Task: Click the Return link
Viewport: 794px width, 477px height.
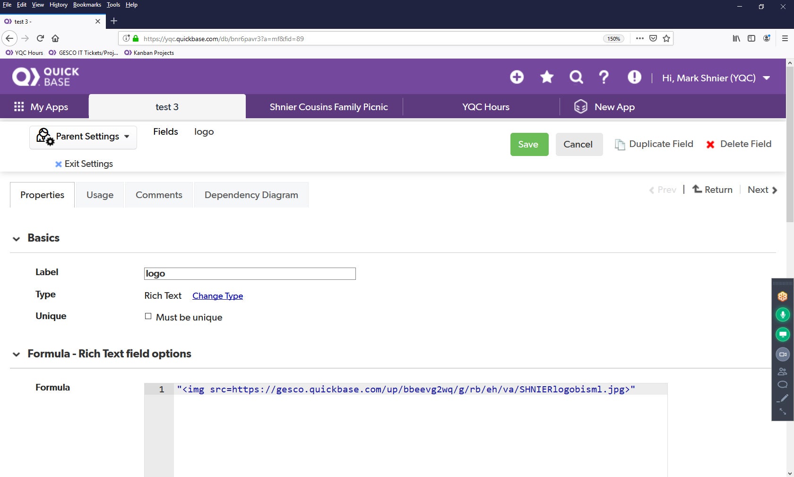Action: coord(713,190)
